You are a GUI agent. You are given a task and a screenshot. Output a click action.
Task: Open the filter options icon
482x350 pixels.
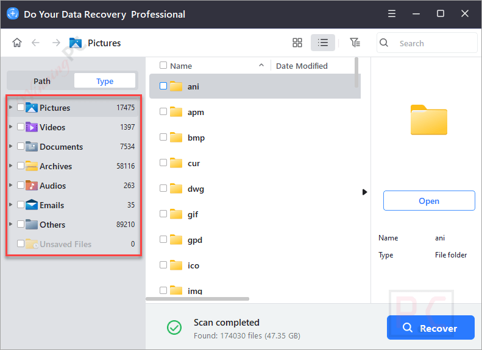coord(355,43)
